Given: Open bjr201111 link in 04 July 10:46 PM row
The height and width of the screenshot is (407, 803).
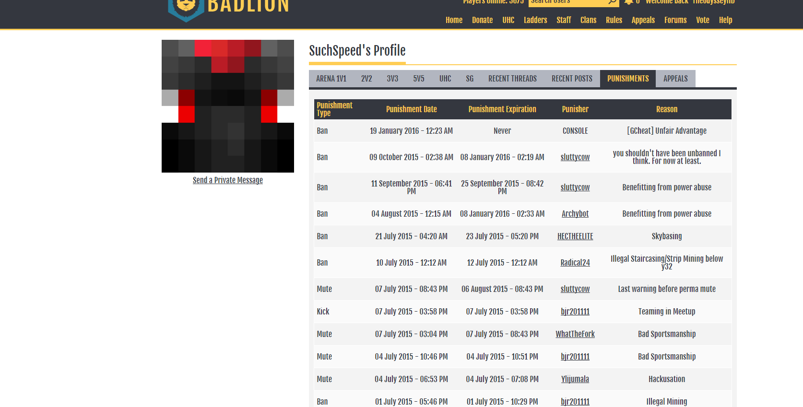Looking at the screenshot, I should click(x=575, y=357).
